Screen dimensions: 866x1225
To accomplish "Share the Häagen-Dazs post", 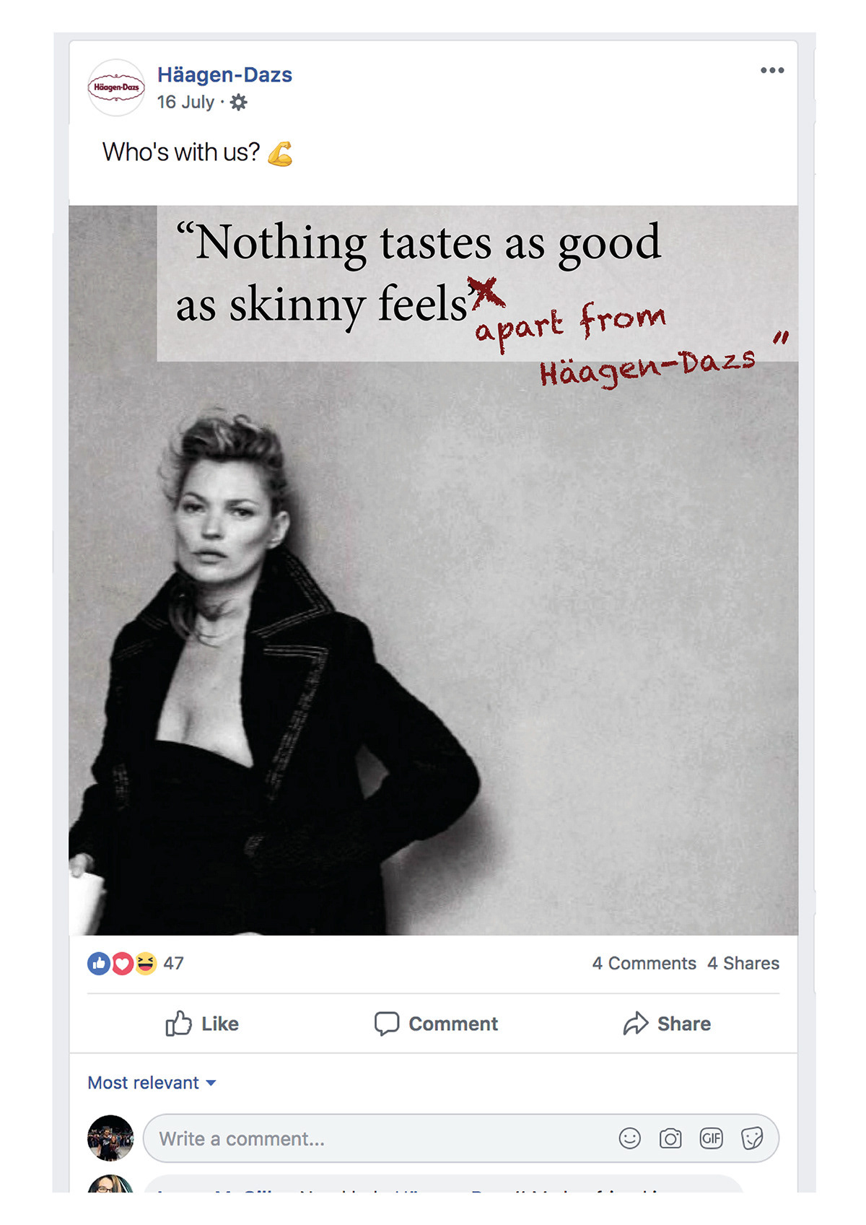I will tap(667, 1024).
